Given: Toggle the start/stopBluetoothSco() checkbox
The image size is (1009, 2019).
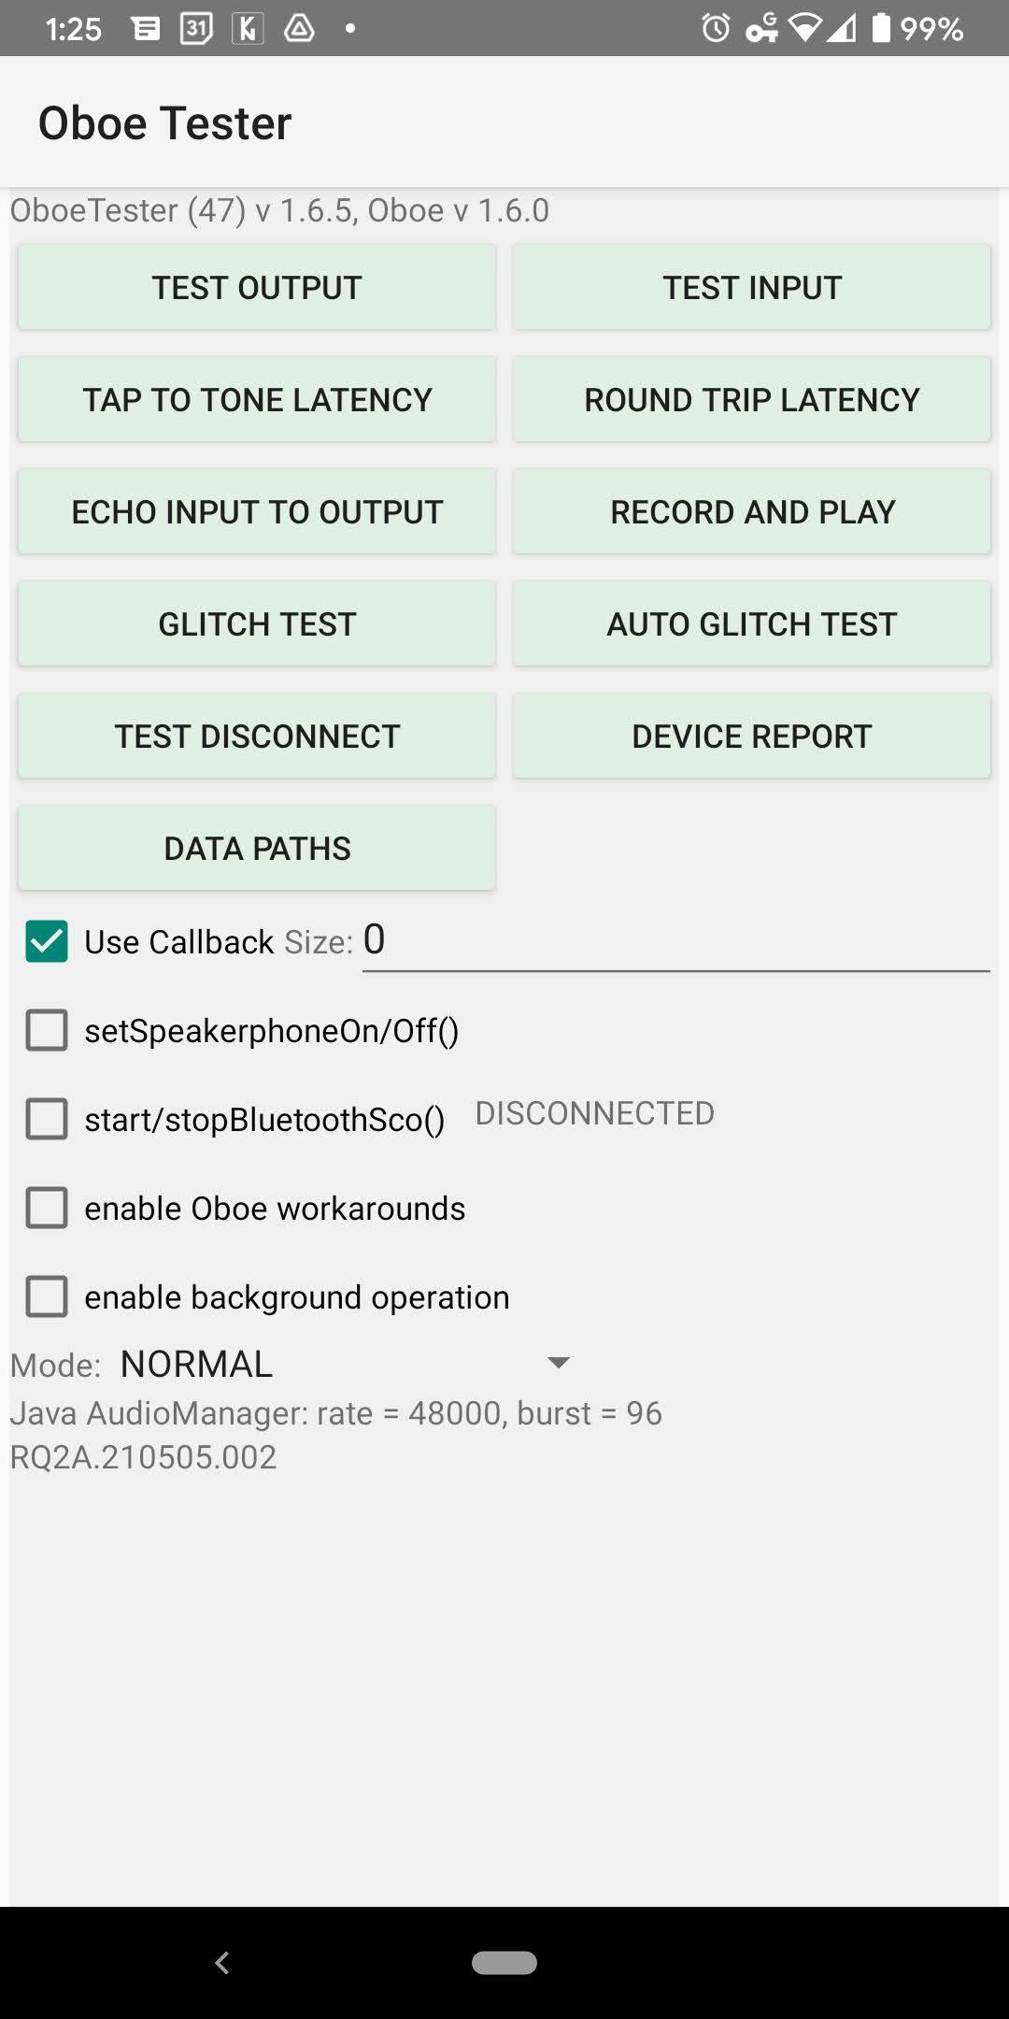Looking at the screenshot, I should 47,1119.
